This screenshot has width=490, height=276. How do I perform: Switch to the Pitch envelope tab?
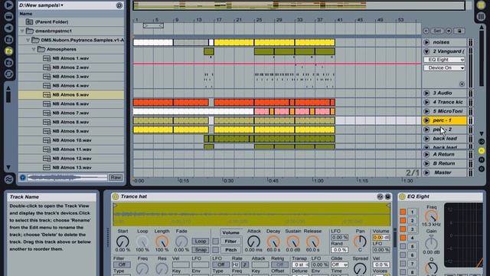230,250
